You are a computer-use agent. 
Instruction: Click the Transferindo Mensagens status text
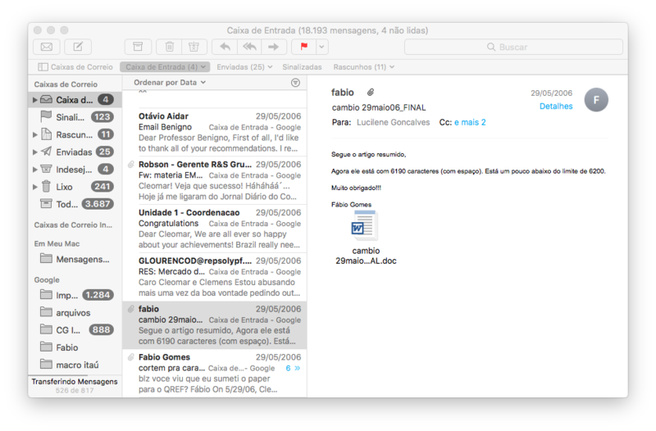coord(75,382)
